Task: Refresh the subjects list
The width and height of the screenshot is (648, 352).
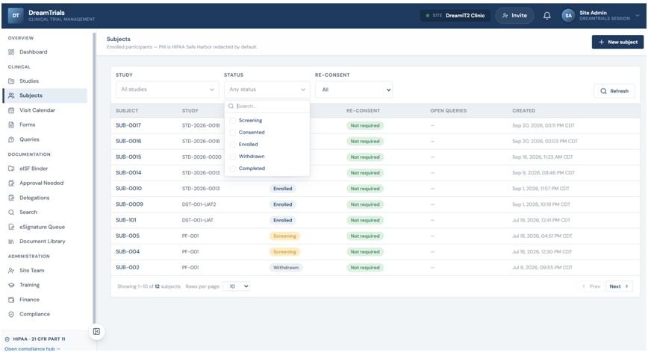Action: (x=614, y=91)
